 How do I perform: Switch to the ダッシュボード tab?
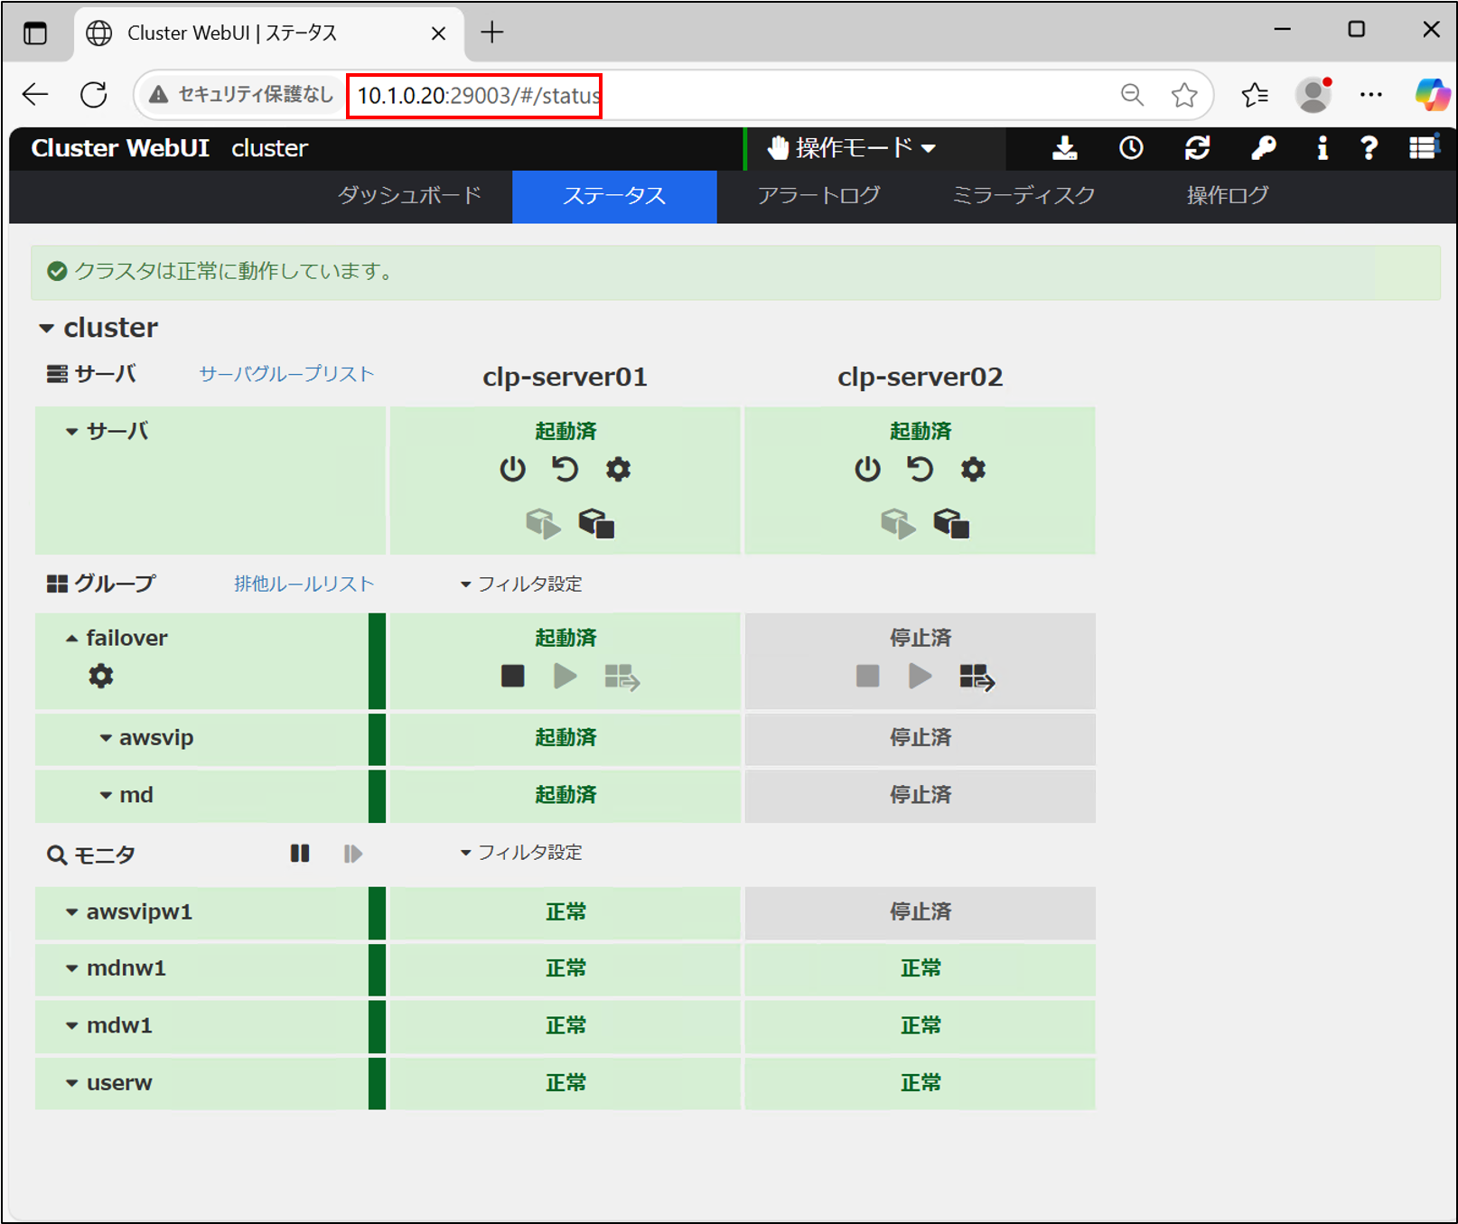pyautogui.click(x=409, y=196)
